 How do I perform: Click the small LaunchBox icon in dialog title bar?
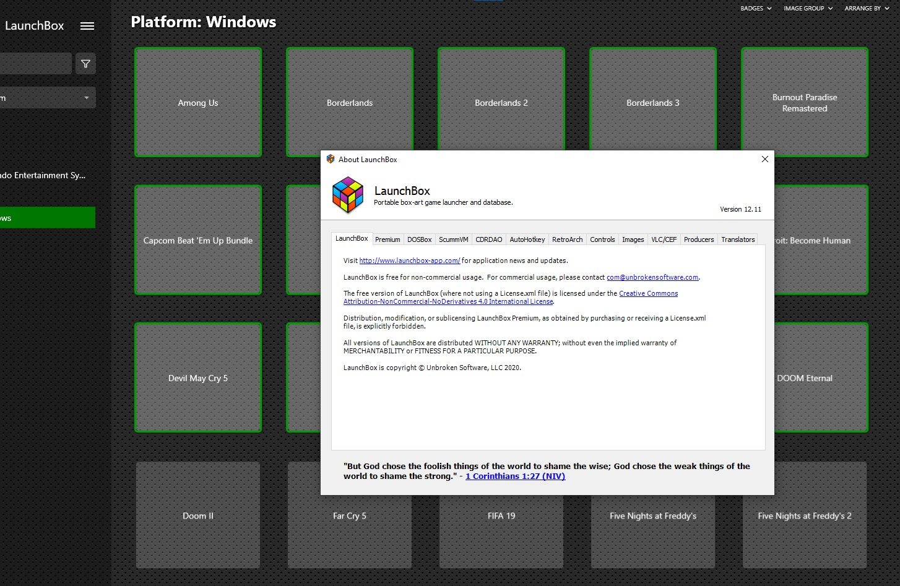click(x=331, y=159)
